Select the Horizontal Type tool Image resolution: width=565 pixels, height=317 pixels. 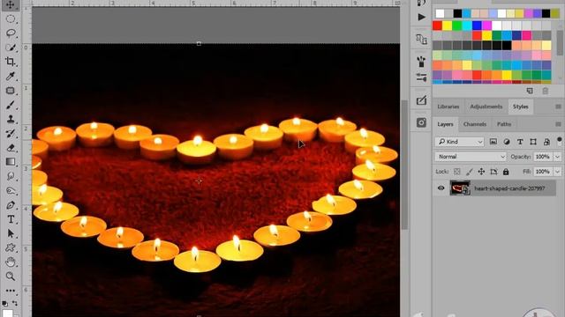click(x=10, y=219)
